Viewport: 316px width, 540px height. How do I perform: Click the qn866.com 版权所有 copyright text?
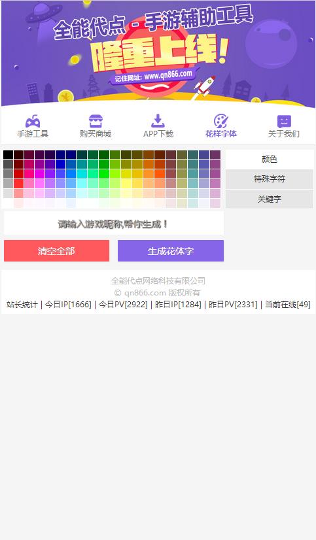[x=157, y=293]
